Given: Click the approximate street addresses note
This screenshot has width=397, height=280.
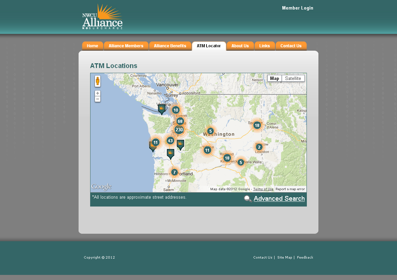Looking at the screenshot, I should coord(139,197).
